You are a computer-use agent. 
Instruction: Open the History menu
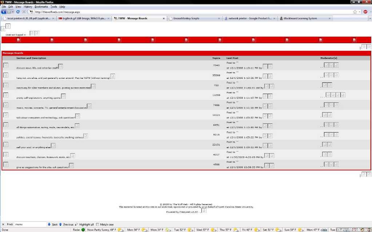[x=28, y=7]
